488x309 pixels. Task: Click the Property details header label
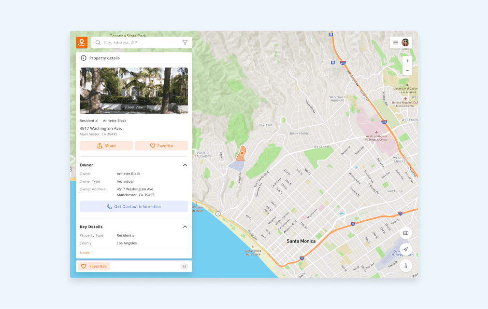click(x=104, y=58)
